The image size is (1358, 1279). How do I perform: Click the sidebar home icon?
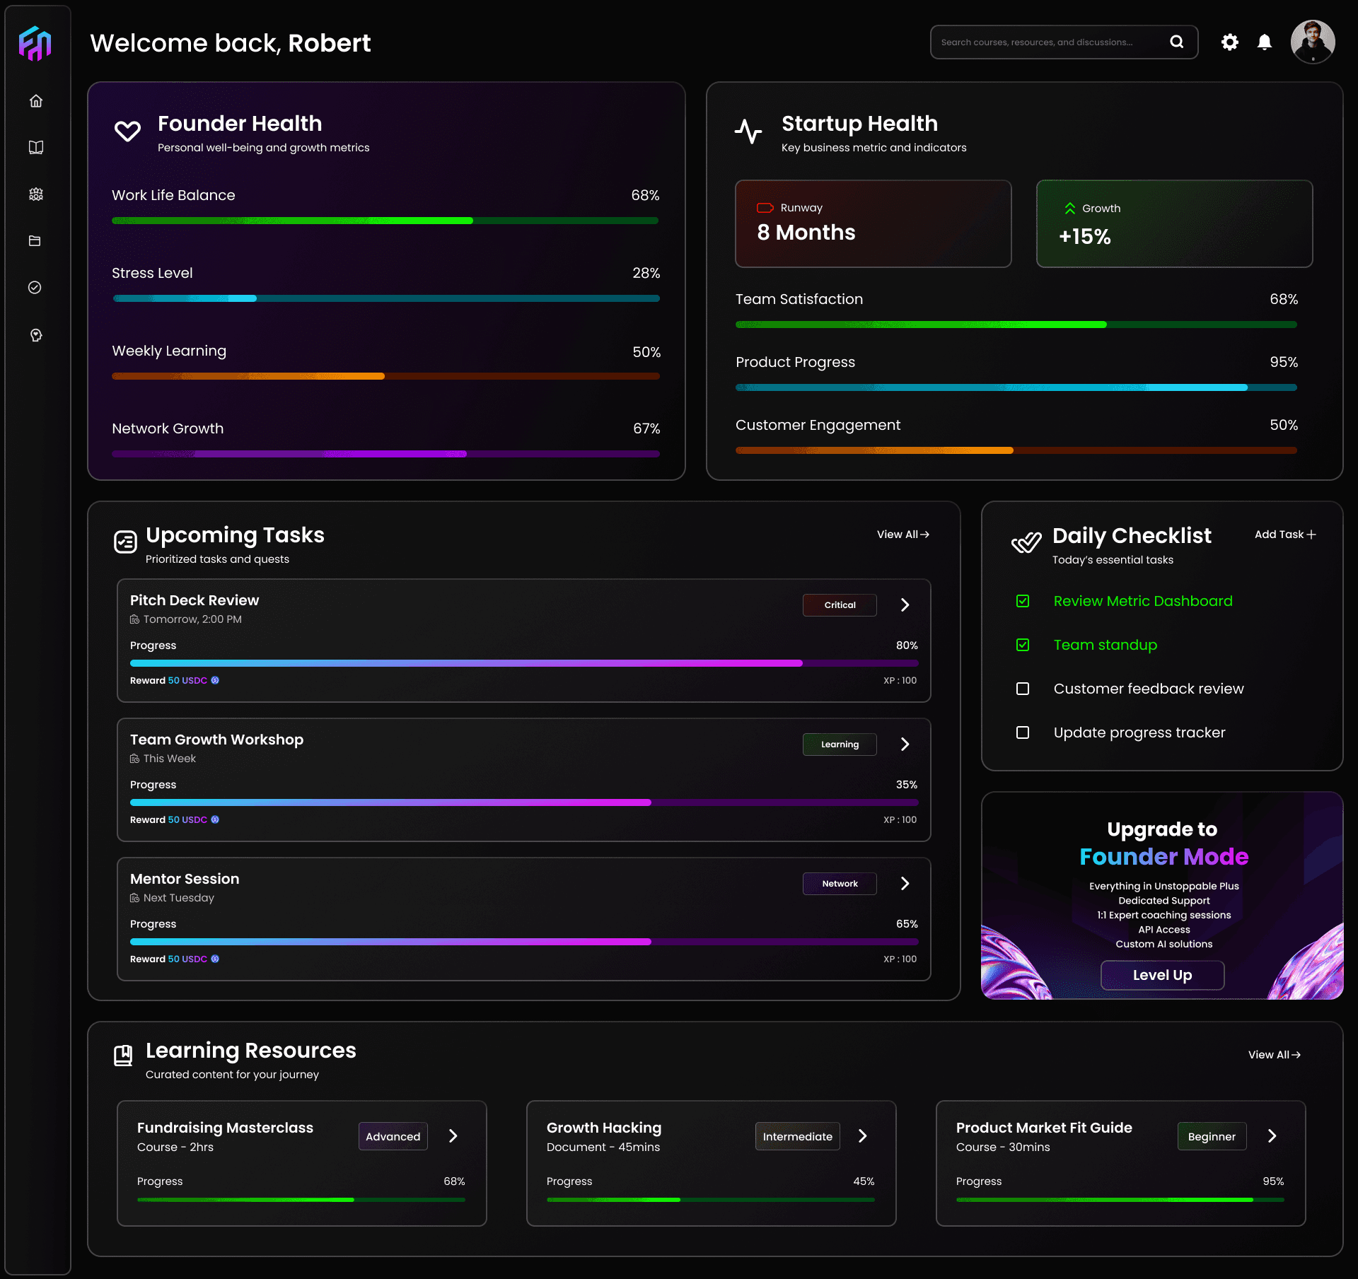point(36,100)
